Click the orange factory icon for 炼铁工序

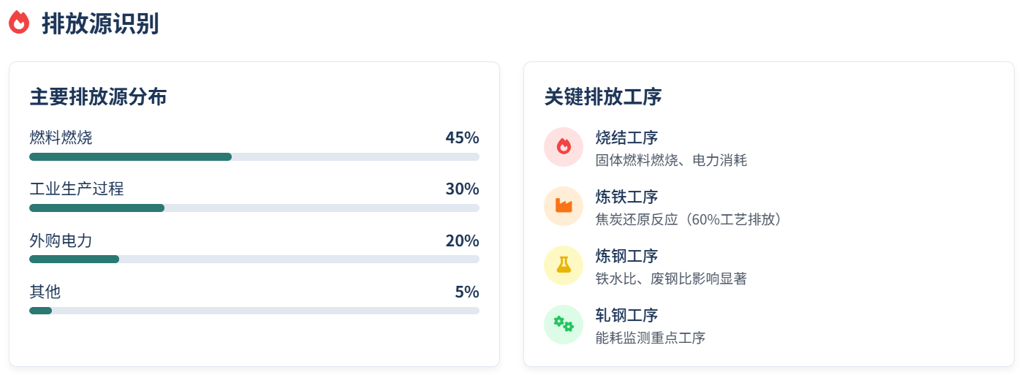(x=564, y=205)
